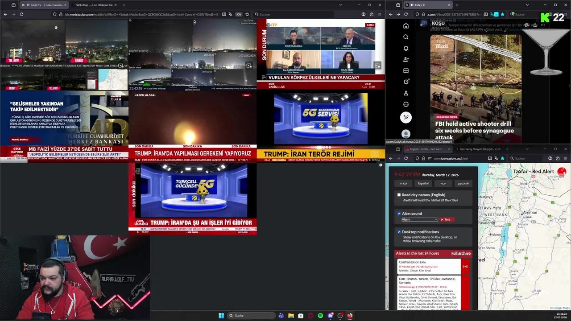
Task: Open Home in the X sidebar
Action: pyautogui.click(x=405, y=26)
